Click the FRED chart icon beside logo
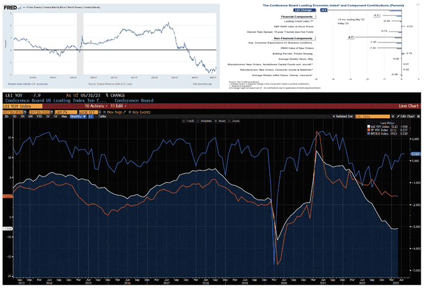Viewport: 424px width, 288px height. tap(20, 8)
